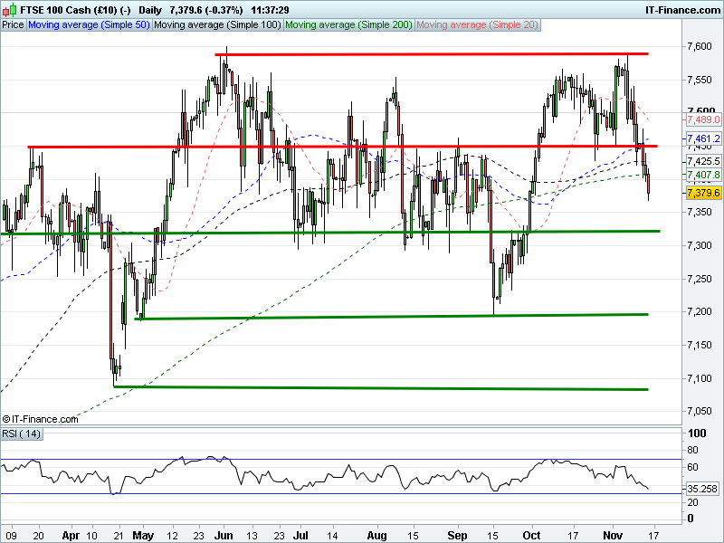
Task: Click the Apr date axis label
Action: point(71,536)
